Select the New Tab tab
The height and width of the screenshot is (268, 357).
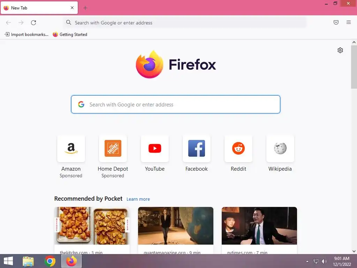coord(39,8)
